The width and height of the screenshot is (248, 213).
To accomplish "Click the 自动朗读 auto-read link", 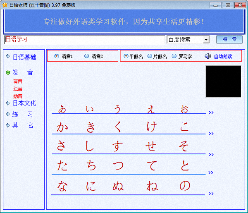I will [223, 56].
